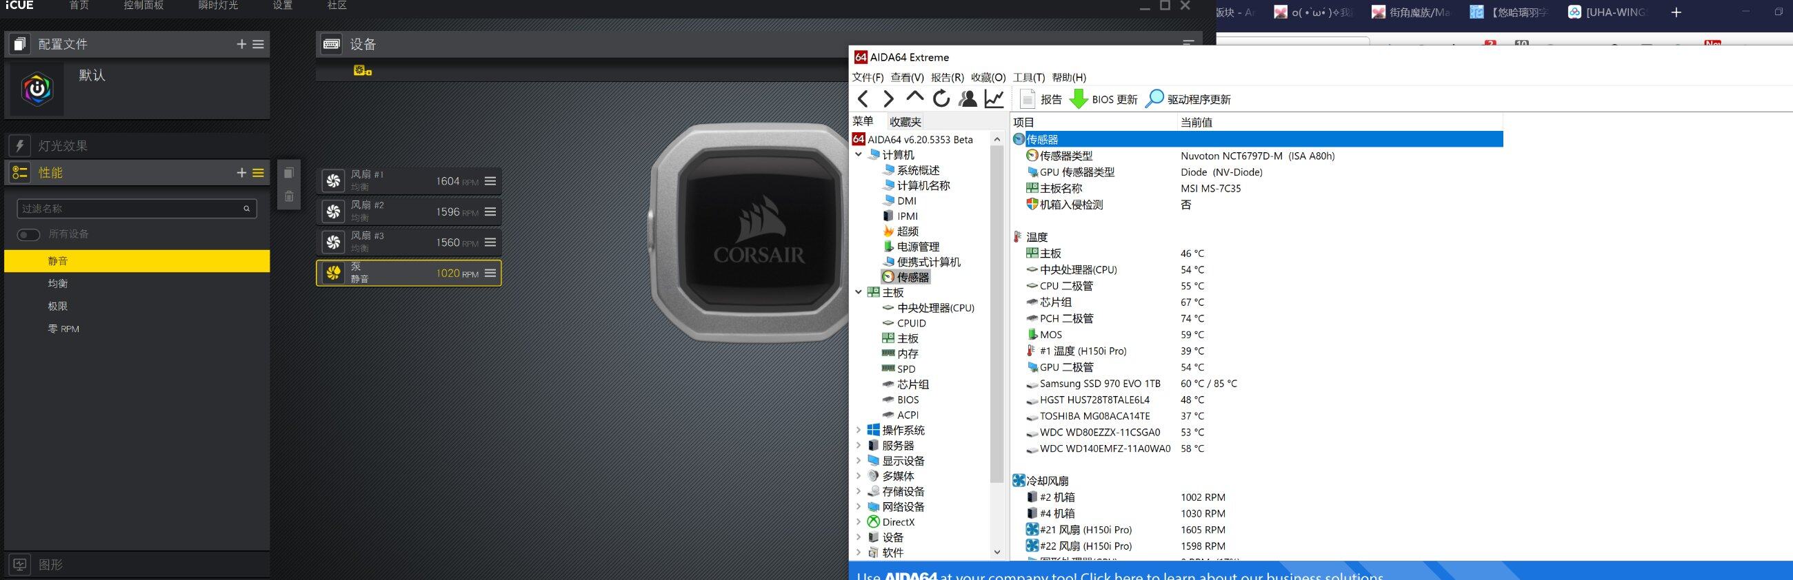The image size is (1793, 580).
Task: Switch to 收藏夹 tab in AIDA64
Action: coord(905,122)
